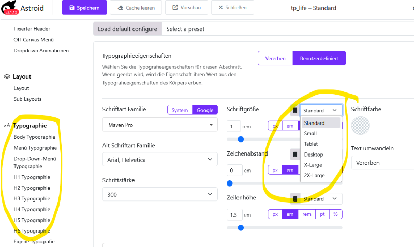Click the Zeilenhöhe value input field
Screen dimensions: 414x247
point(234,215)
